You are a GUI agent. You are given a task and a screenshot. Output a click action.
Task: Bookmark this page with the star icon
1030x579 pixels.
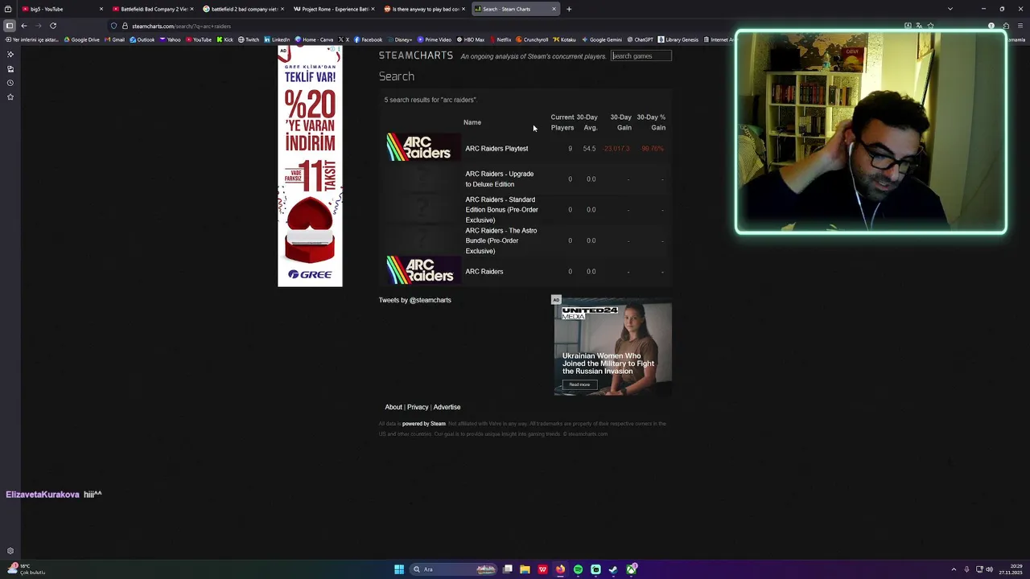[x=930, y=26]
